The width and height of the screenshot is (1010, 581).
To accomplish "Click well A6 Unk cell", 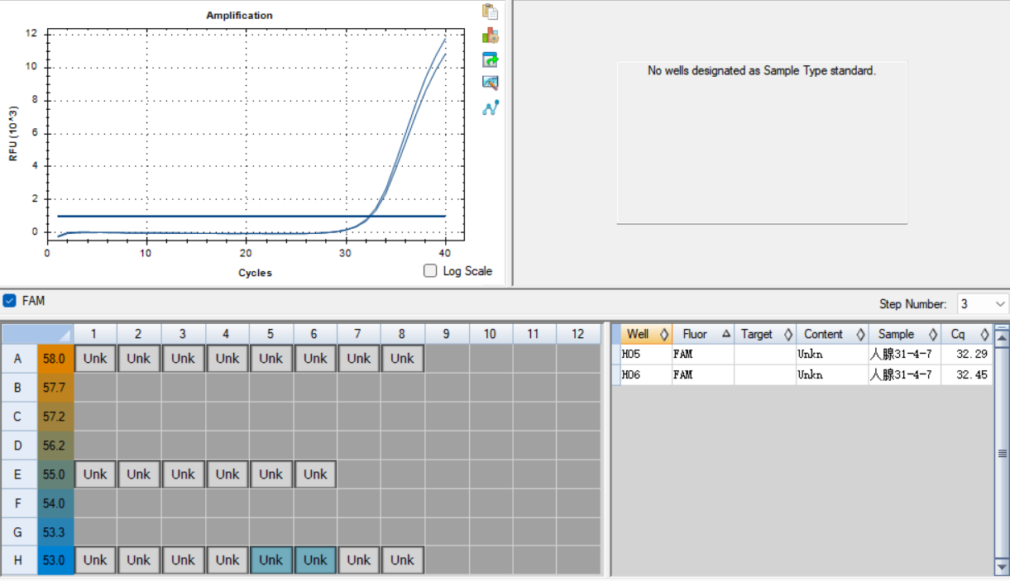I will [x=315, y=359].
